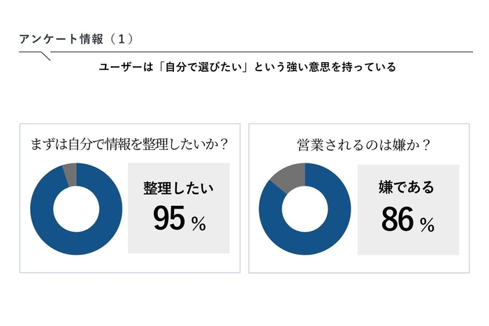Select the gray slice of the right donut chart
Screen dimensions: 489x326
pyautogui.click(x=289, y=177)
